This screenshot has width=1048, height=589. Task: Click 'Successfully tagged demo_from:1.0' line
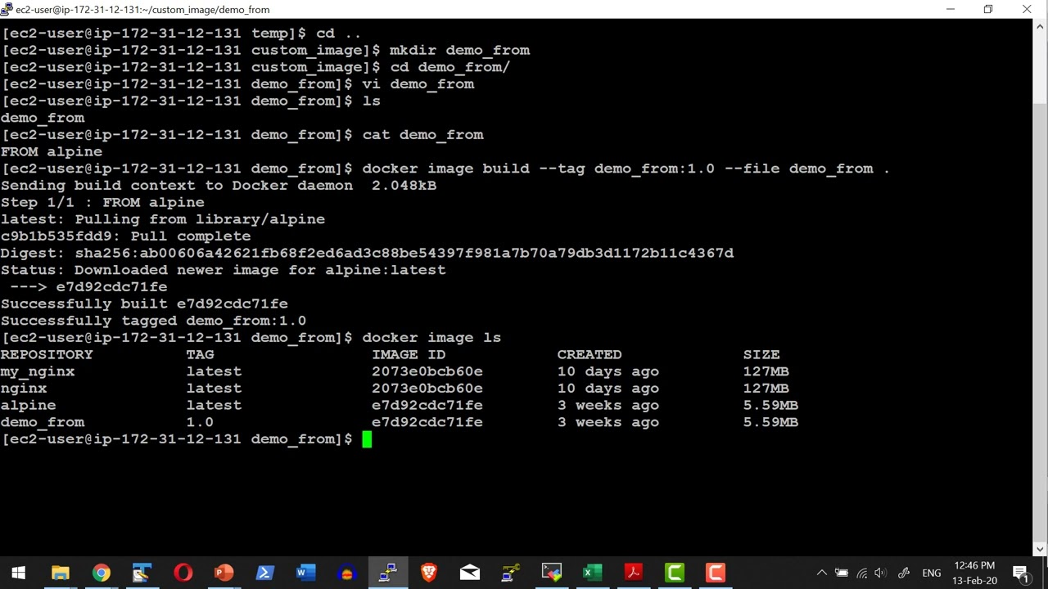click(153, 321)
